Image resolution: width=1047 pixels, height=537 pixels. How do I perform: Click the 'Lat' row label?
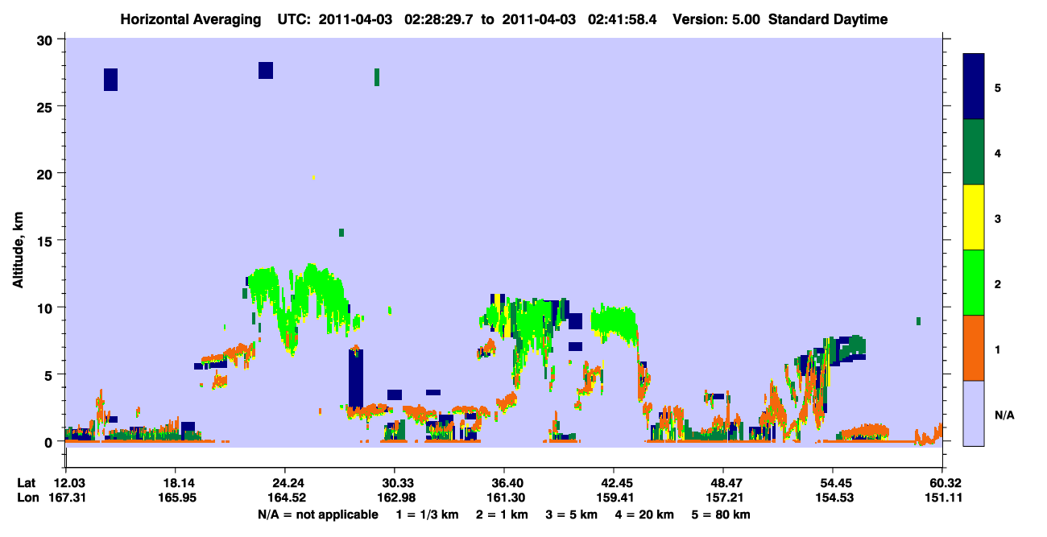coord(27,483)
